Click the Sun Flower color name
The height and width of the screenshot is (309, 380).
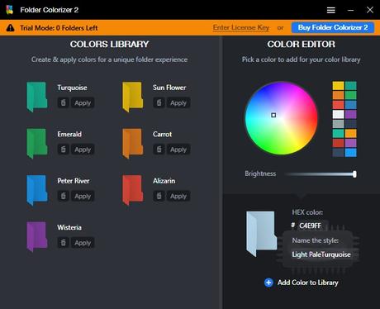point(169,88)
